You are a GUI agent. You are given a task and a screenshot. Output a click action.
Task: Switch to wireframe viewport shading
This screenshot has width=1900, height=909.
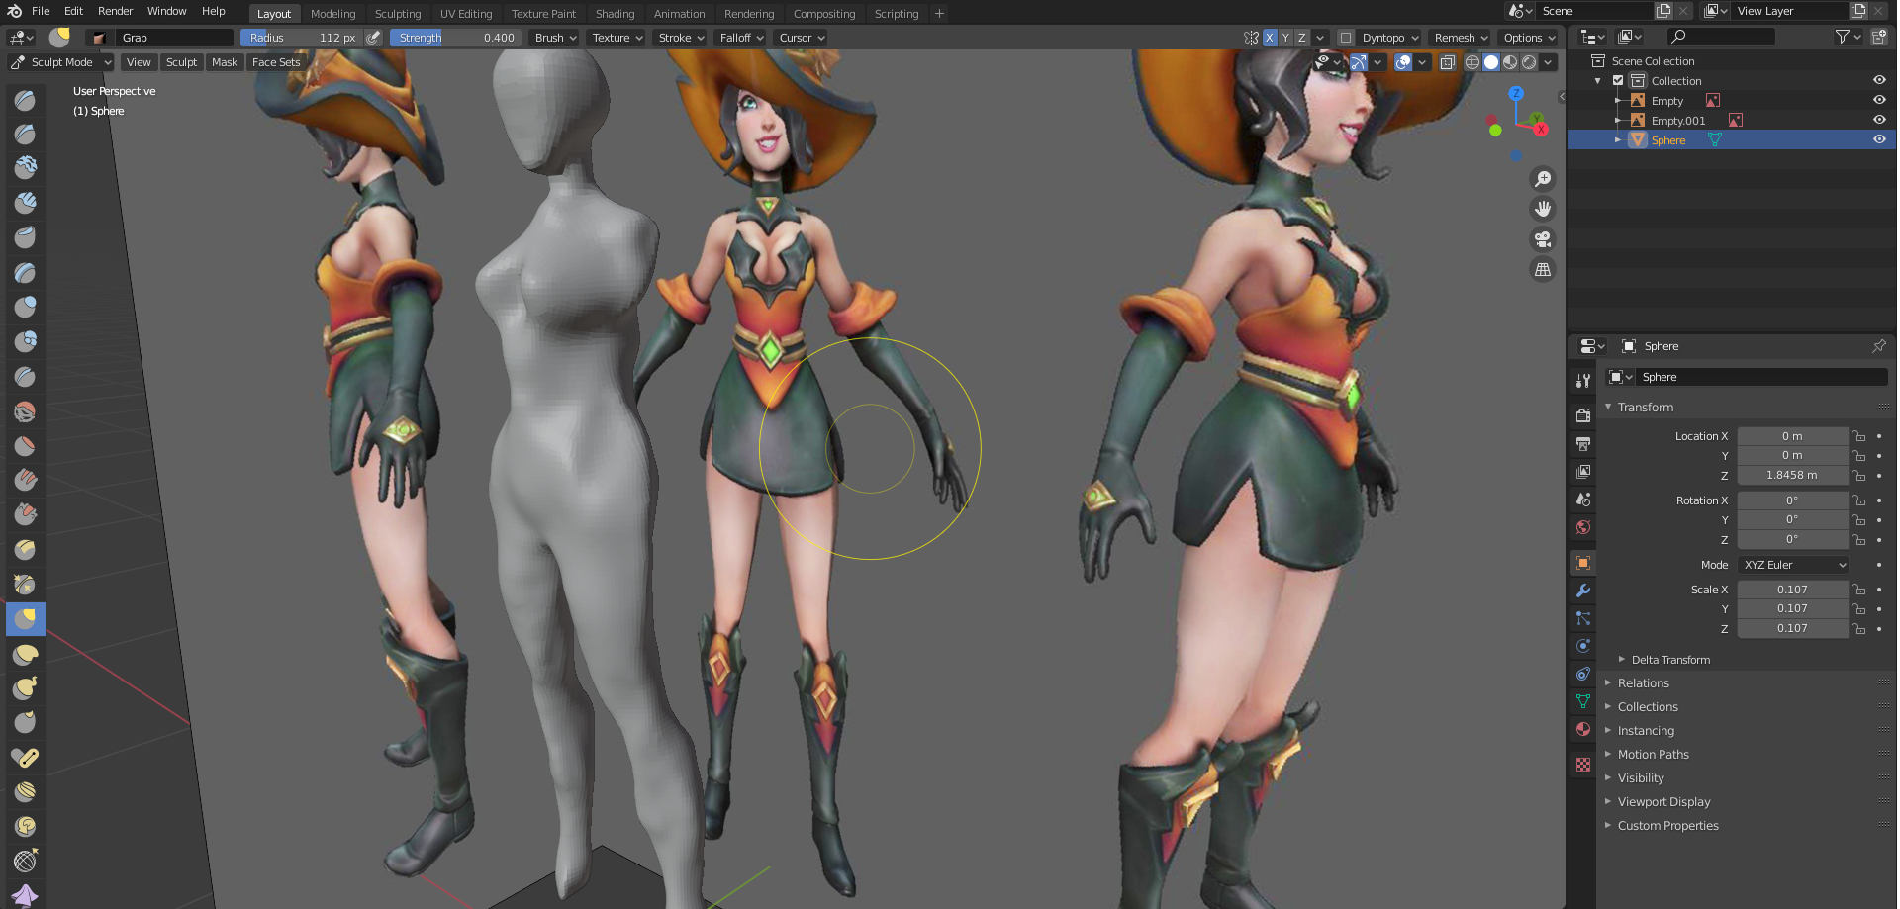[x=1472, y=62]
